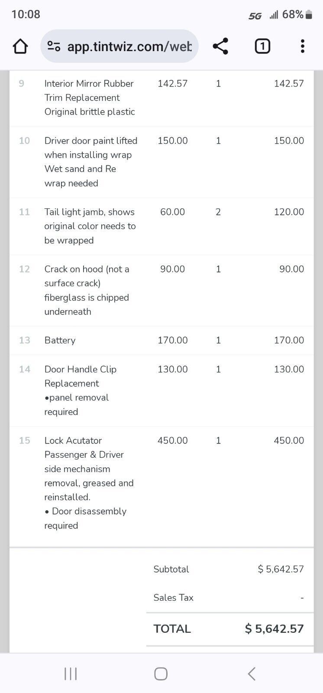Open the tab switcher showing 1 tab
The image size is (323, 693).
262,46
